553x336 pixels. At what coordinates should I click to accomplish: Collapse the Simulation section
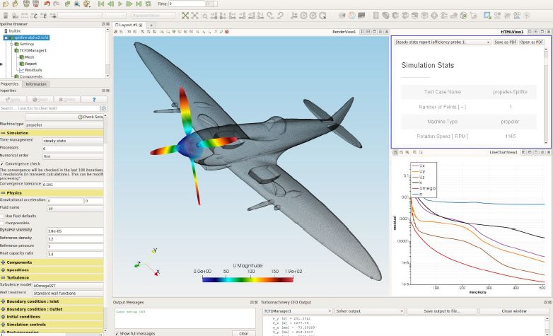52,133
